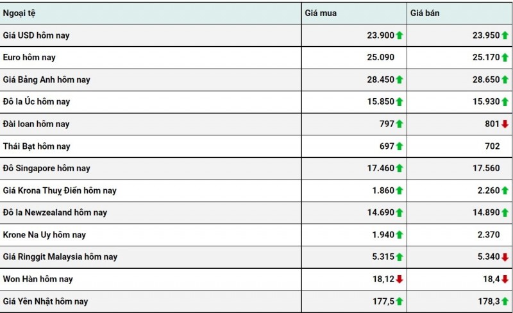The height and width of the screenshot is (313, 513).
Task: Click the "Giá mua" column header
Action: (321, 13)
